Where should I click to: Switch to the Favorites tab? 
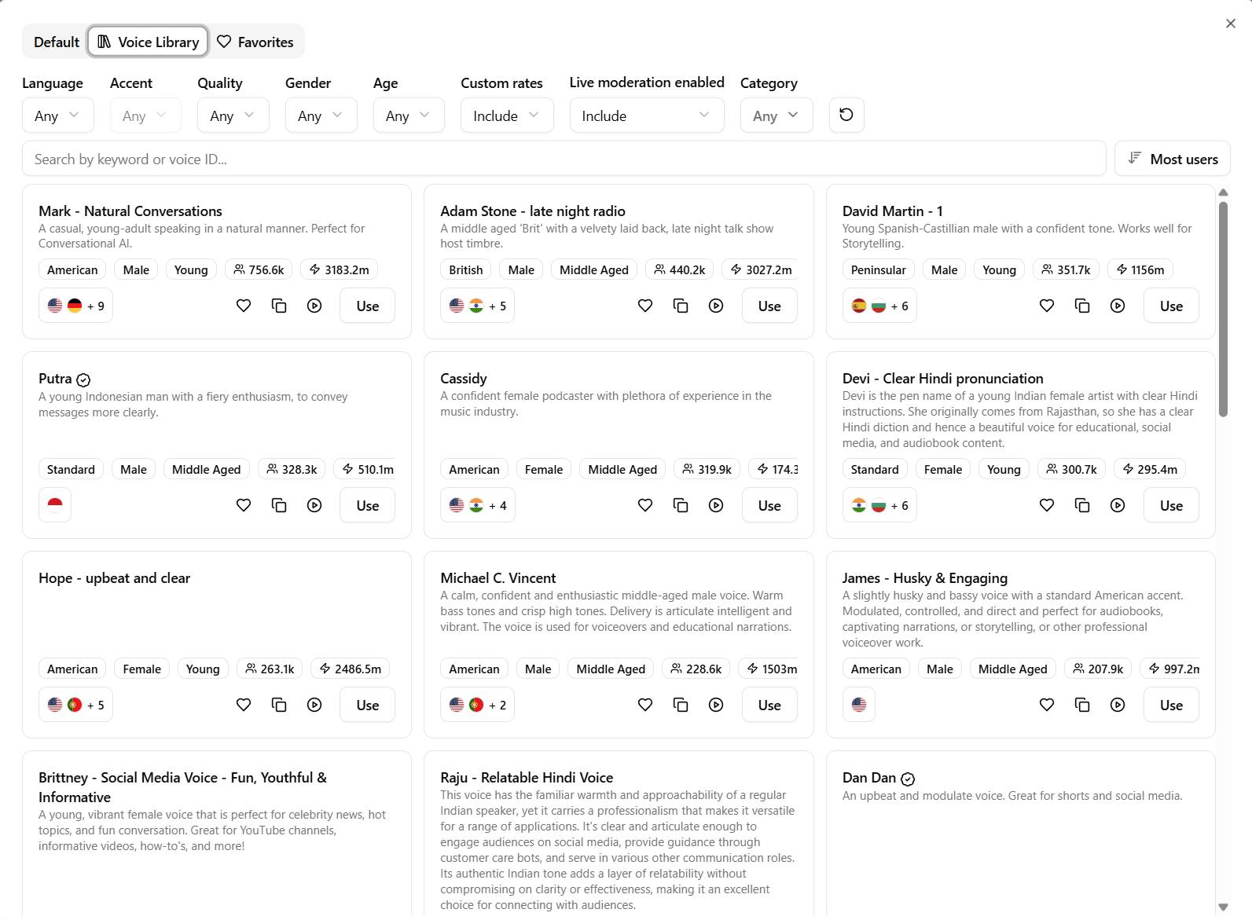coord(255,42)
